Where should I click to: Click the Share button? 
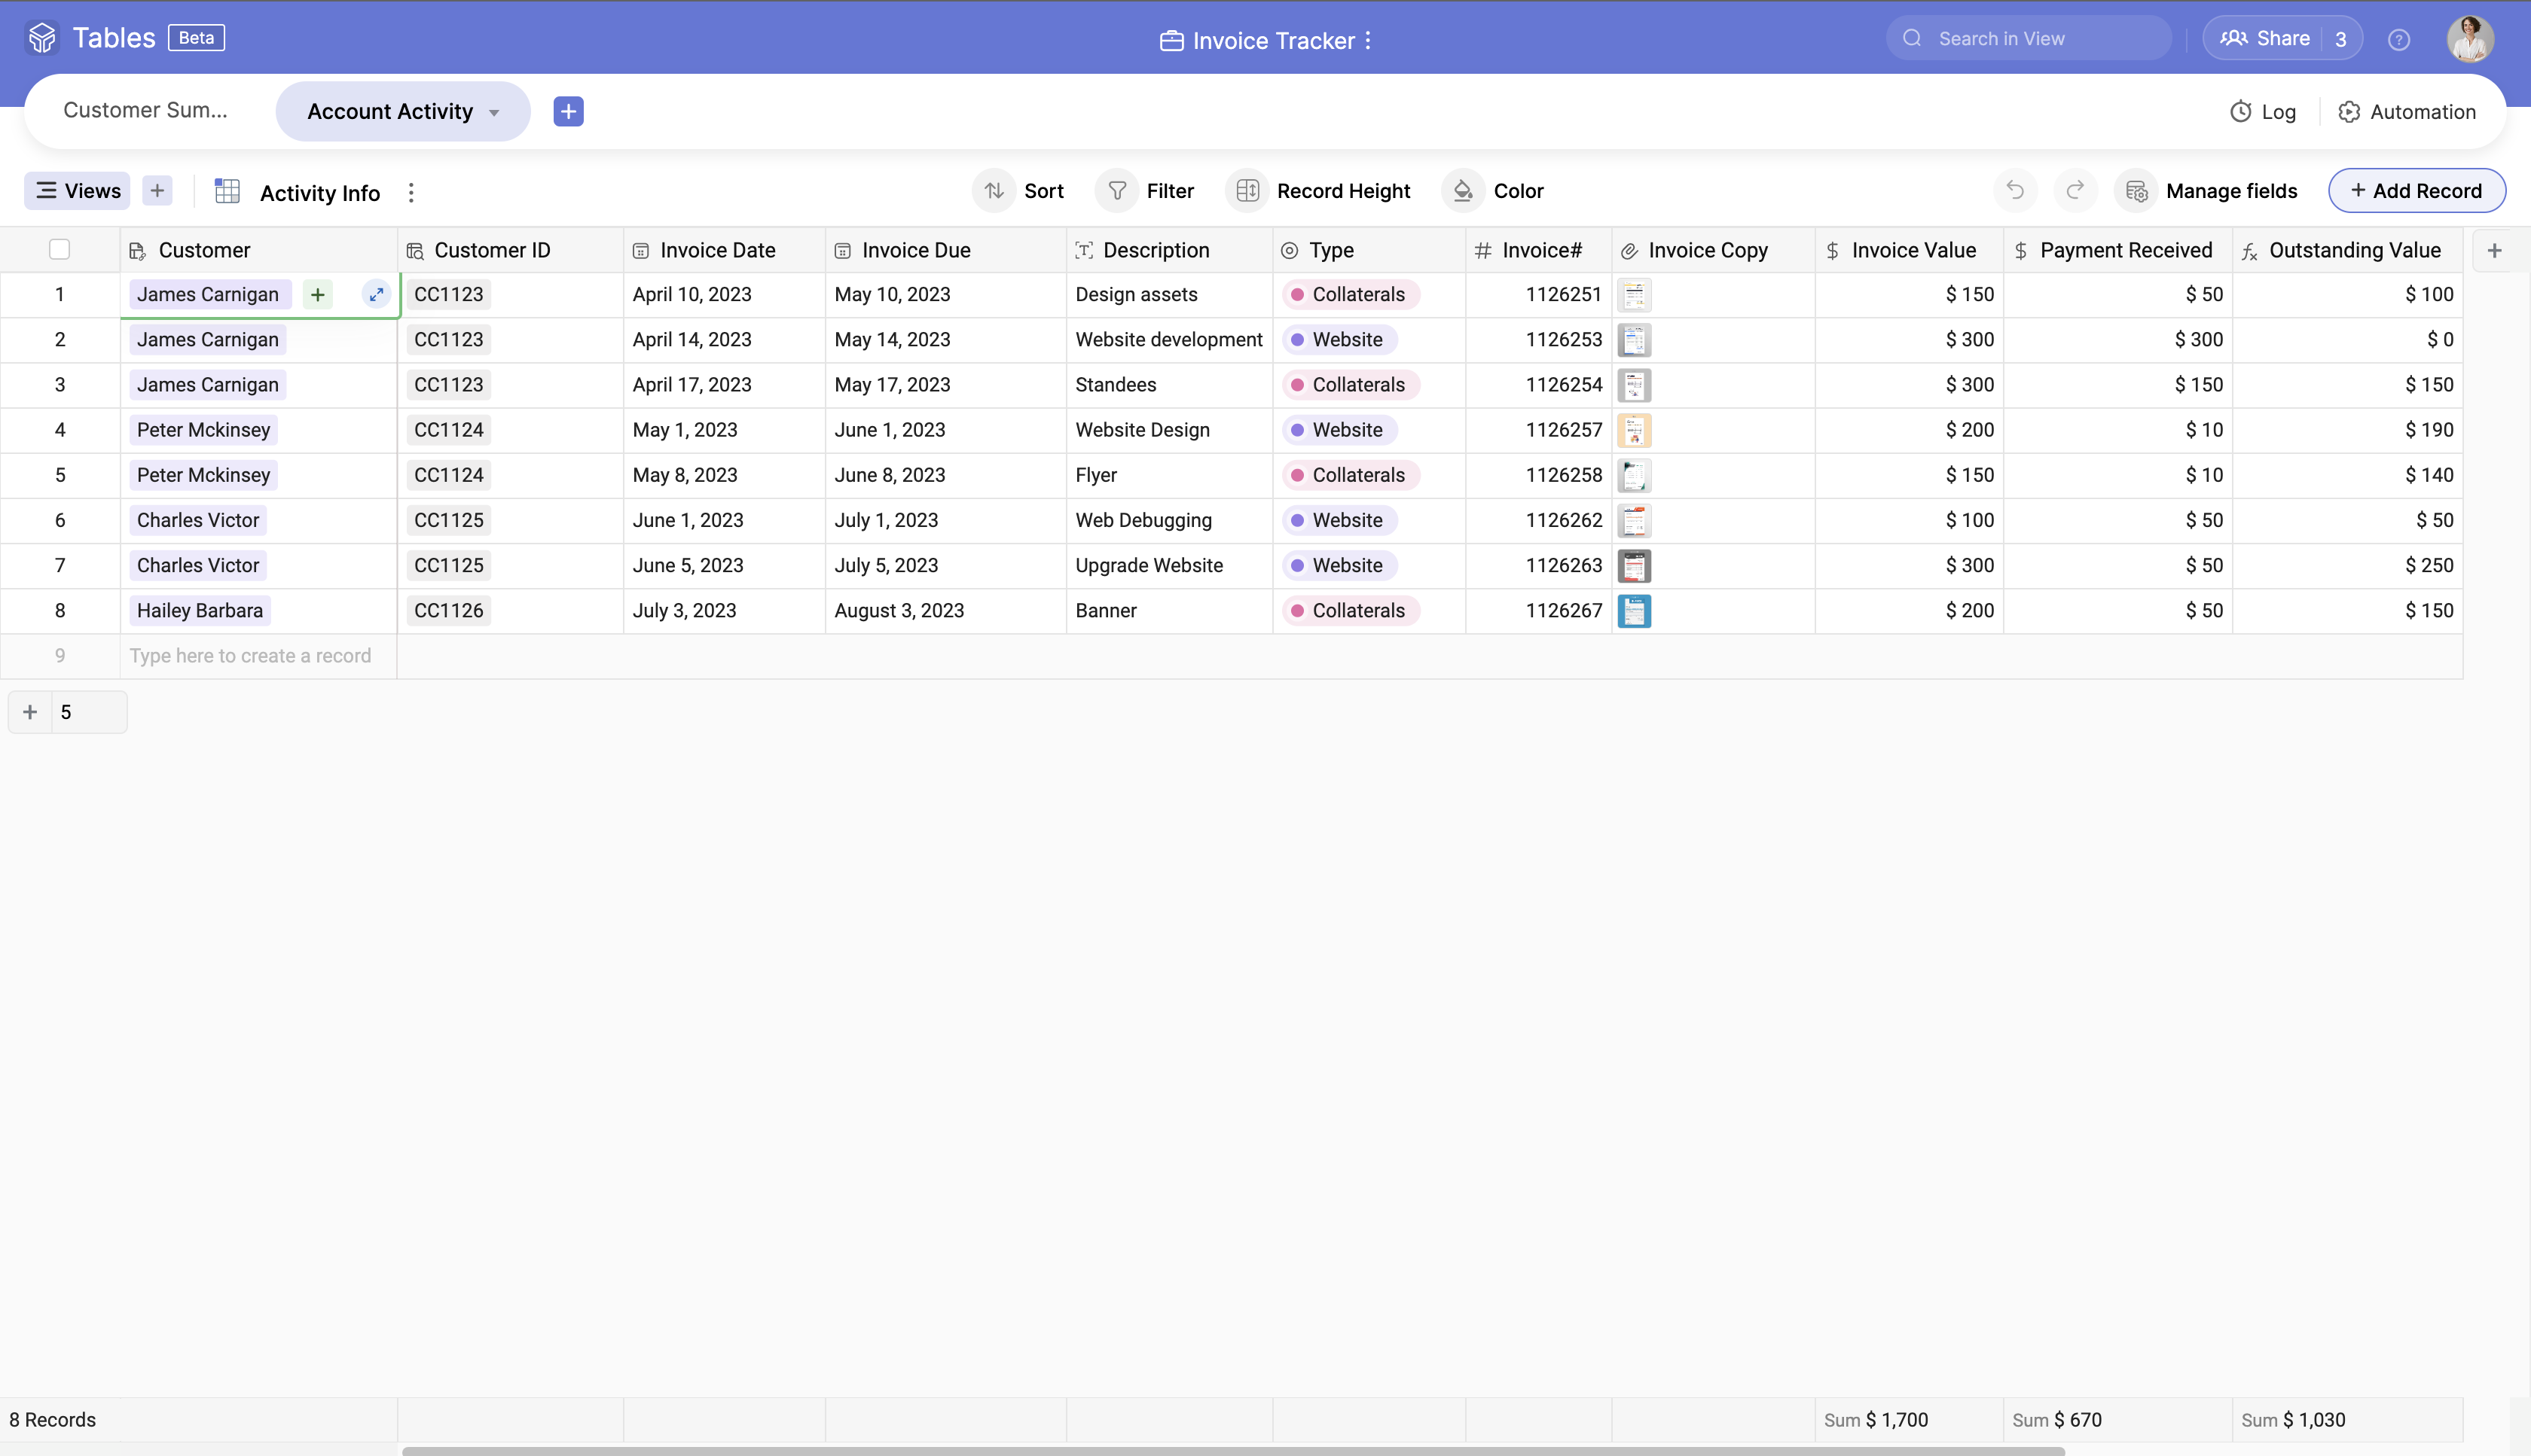click(2265, 38)
